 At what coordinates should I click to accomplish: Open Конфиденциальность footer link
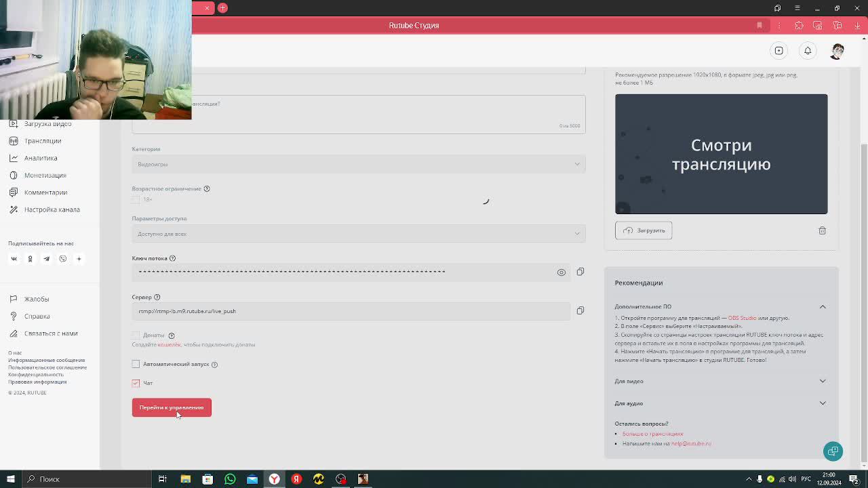pos(36,374)
